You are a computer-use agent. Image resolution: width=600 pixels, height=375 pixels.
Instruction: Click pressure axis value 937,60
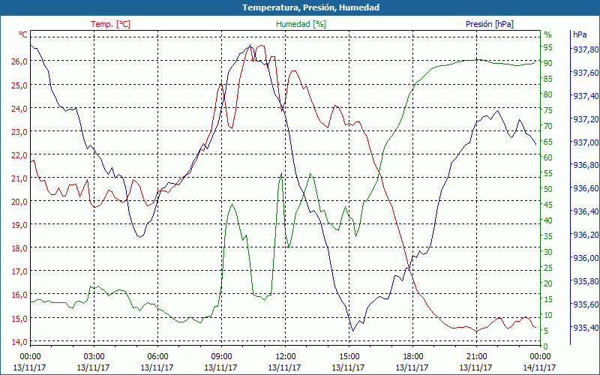[x=585, y=73]
